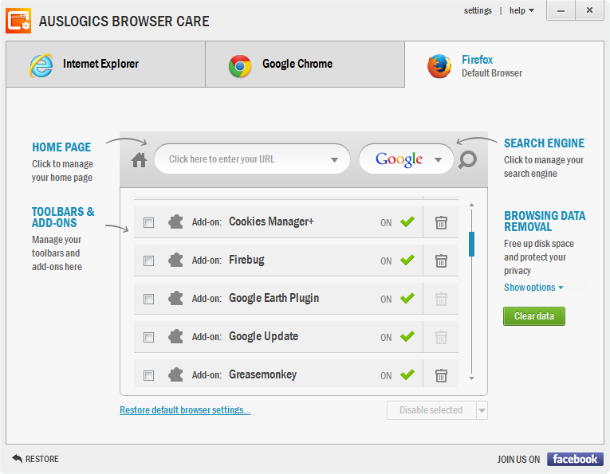
Task: Click the enter your URL field
Action: click(252, 159)
